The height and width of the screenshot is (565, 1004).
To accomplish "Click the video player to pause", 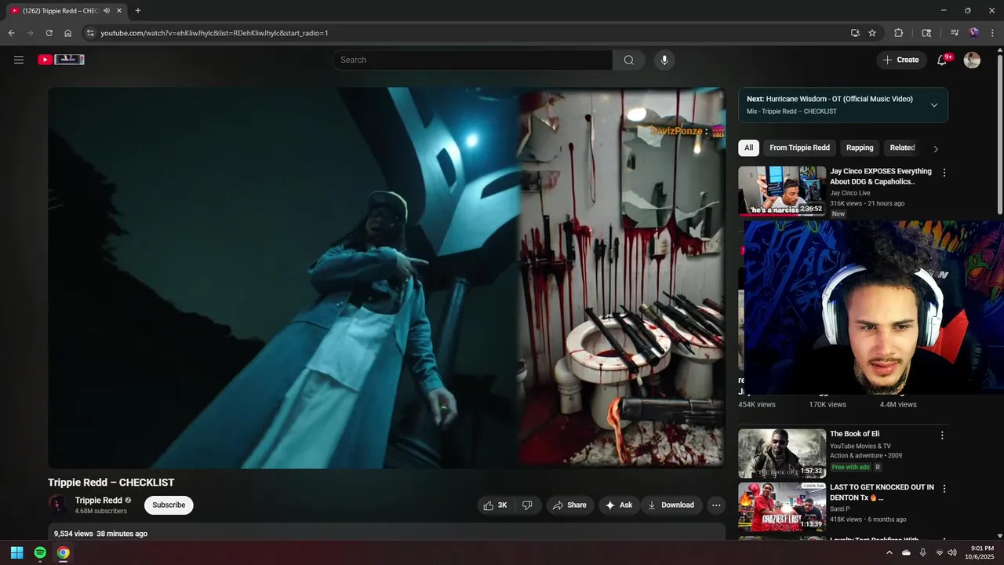I will coord(387,278).
